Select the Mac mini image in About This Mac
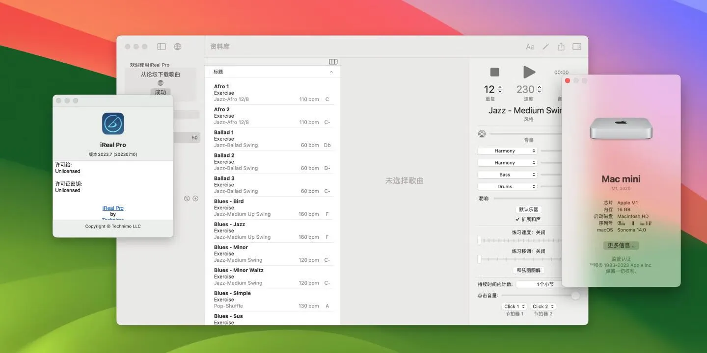The height and width of the screenshot is (353, 707). pyautogui.click(x=621, y=128)
